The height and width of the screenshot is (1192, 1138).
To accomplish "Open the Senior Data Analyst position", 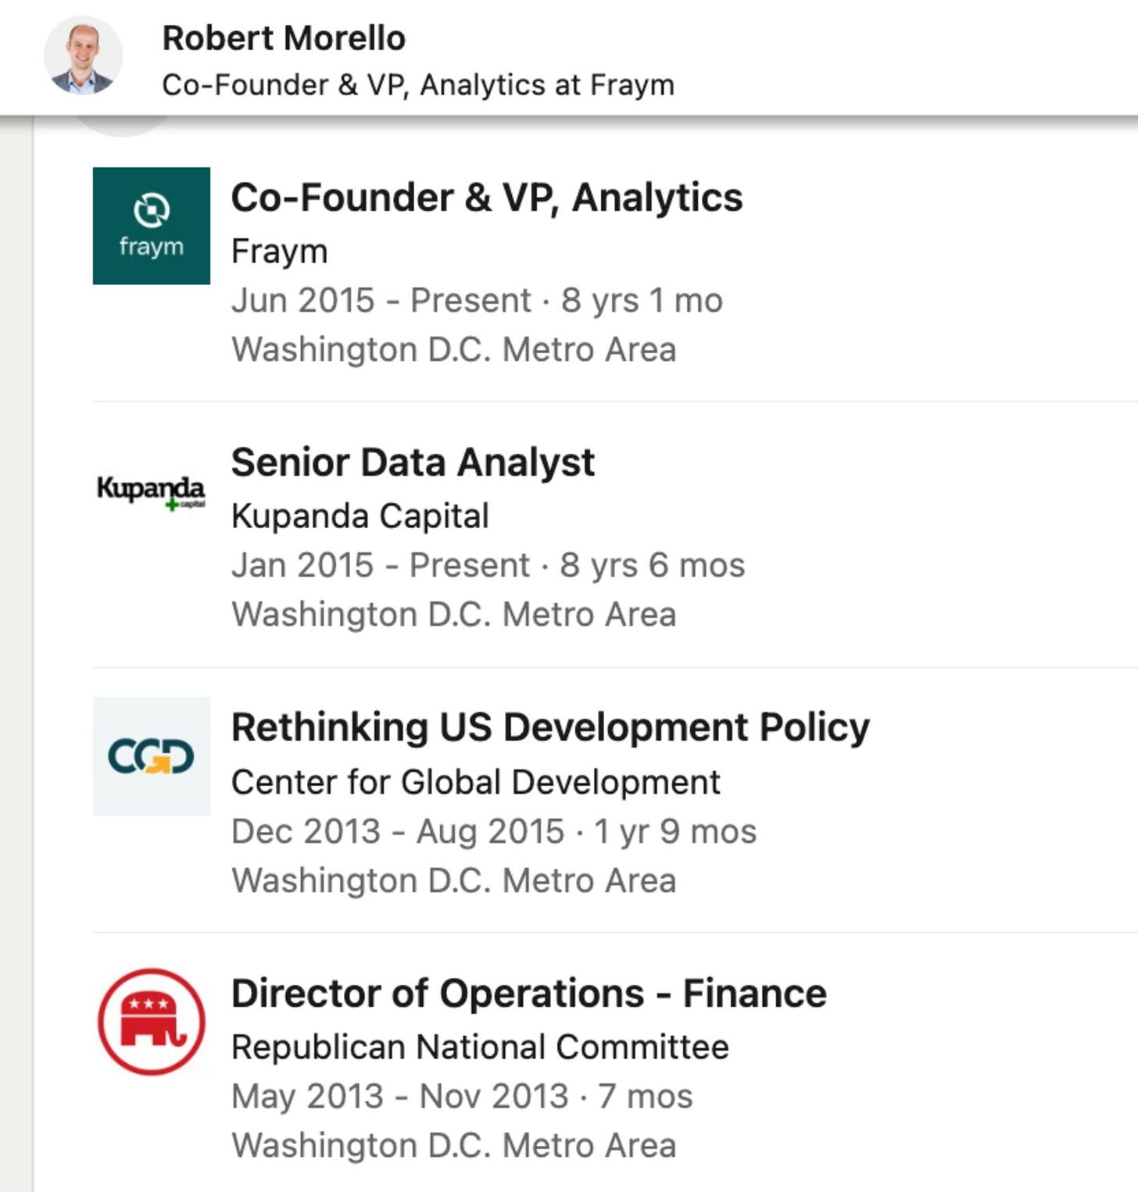I will click(413, 462).
